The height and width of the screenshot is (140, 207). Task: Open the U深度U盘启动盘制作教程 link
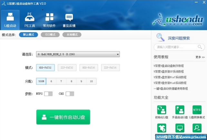(x=169, y=66)
